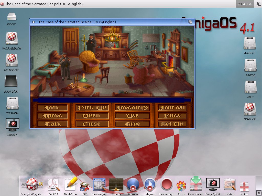Select the TOSHIBA drive icon
Screen dimensions: 262x196
click(x=12, y=103)
